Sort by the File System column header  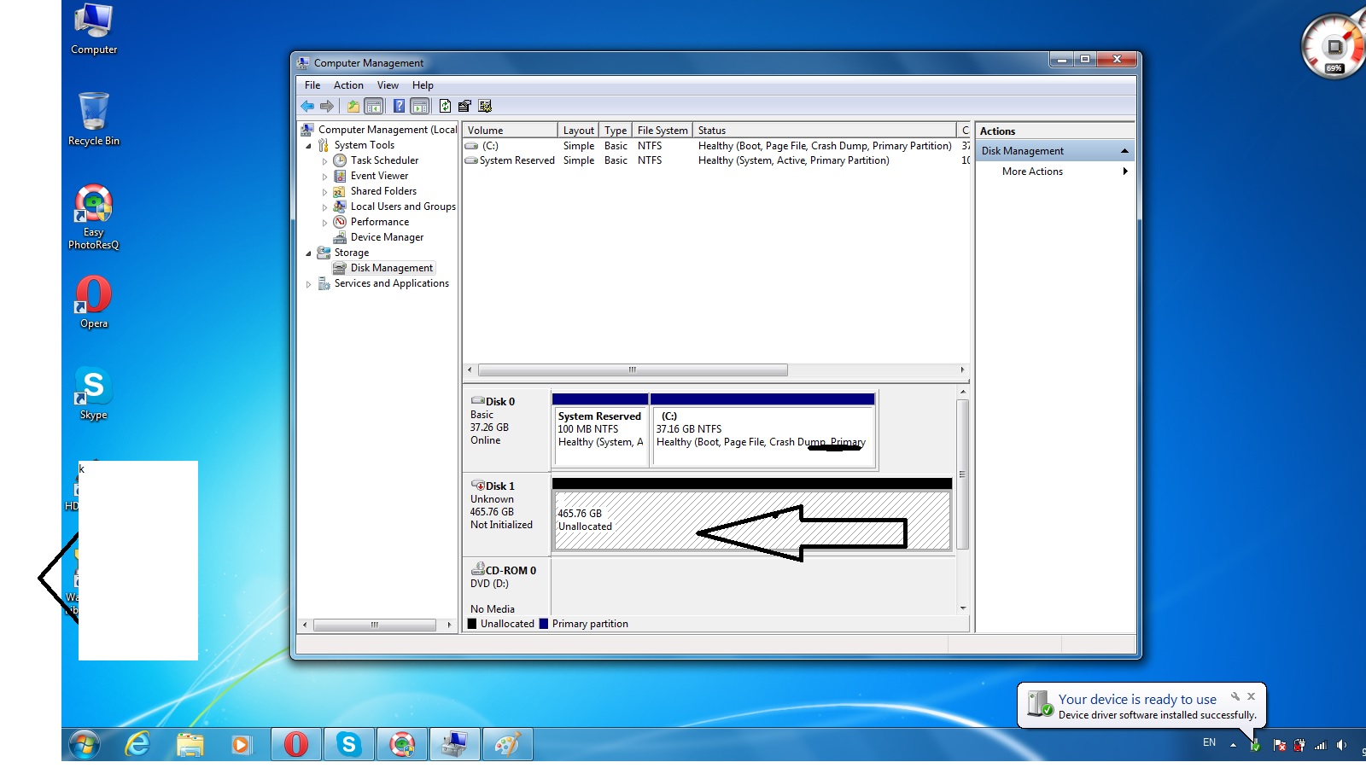pos(663,131)
